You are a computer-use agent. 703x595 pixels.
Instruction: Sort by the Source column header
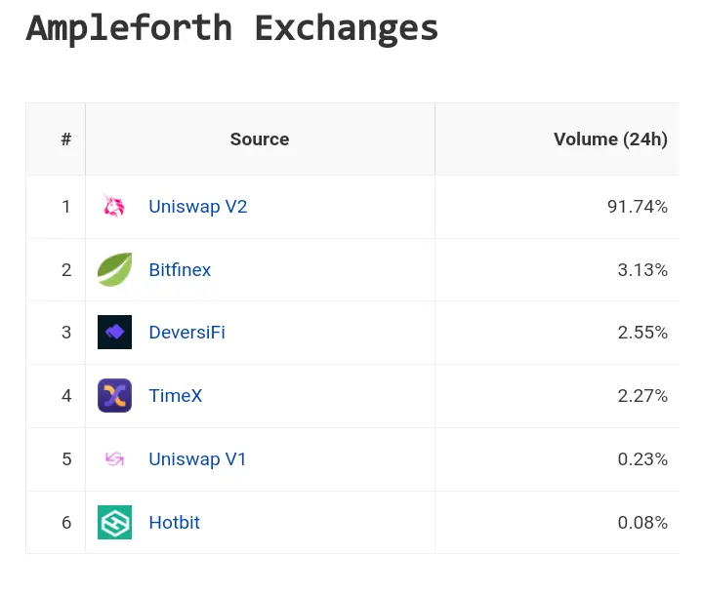pos(260,139)
